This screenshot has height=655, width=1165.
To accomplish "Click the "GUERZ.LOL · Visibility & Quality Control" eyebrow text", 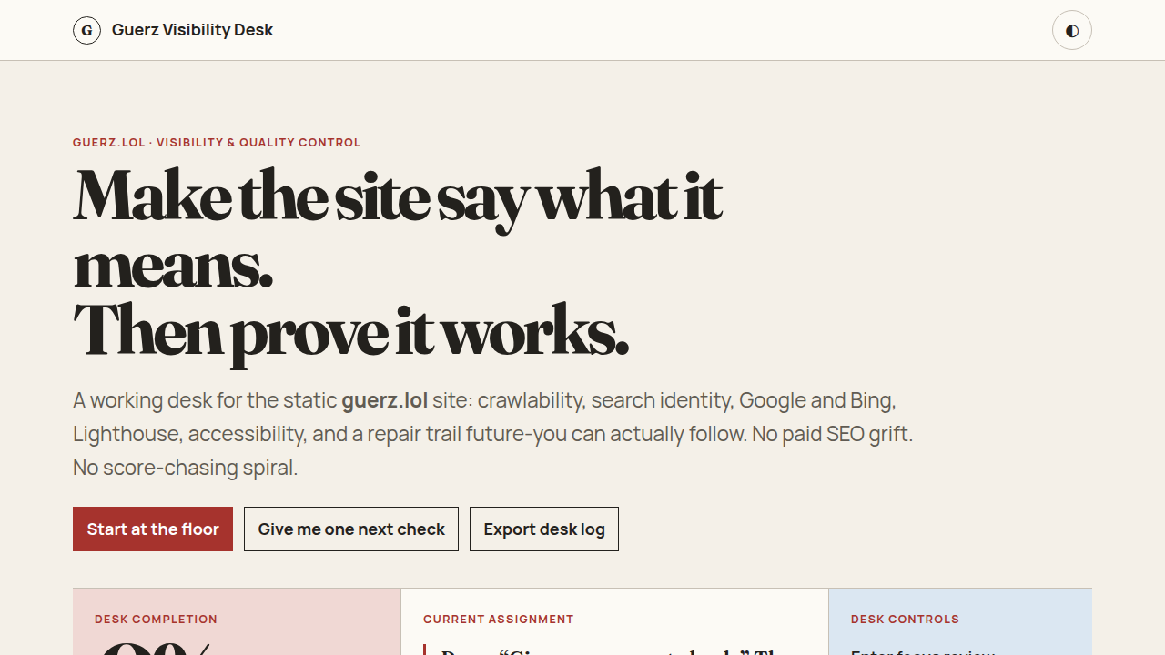I will (217, 143).
